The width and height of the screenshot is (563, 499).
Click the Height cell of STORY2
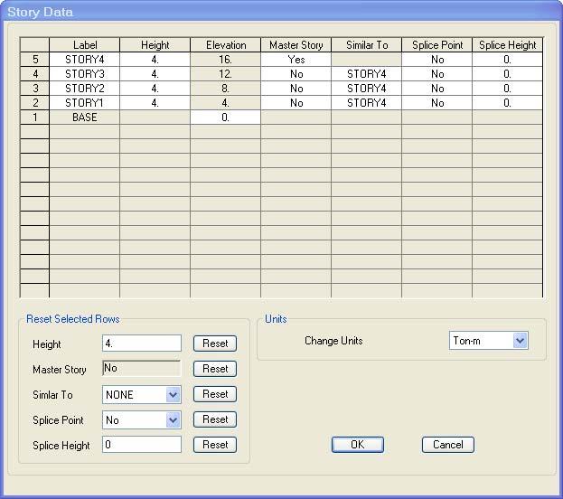point(155,89)
